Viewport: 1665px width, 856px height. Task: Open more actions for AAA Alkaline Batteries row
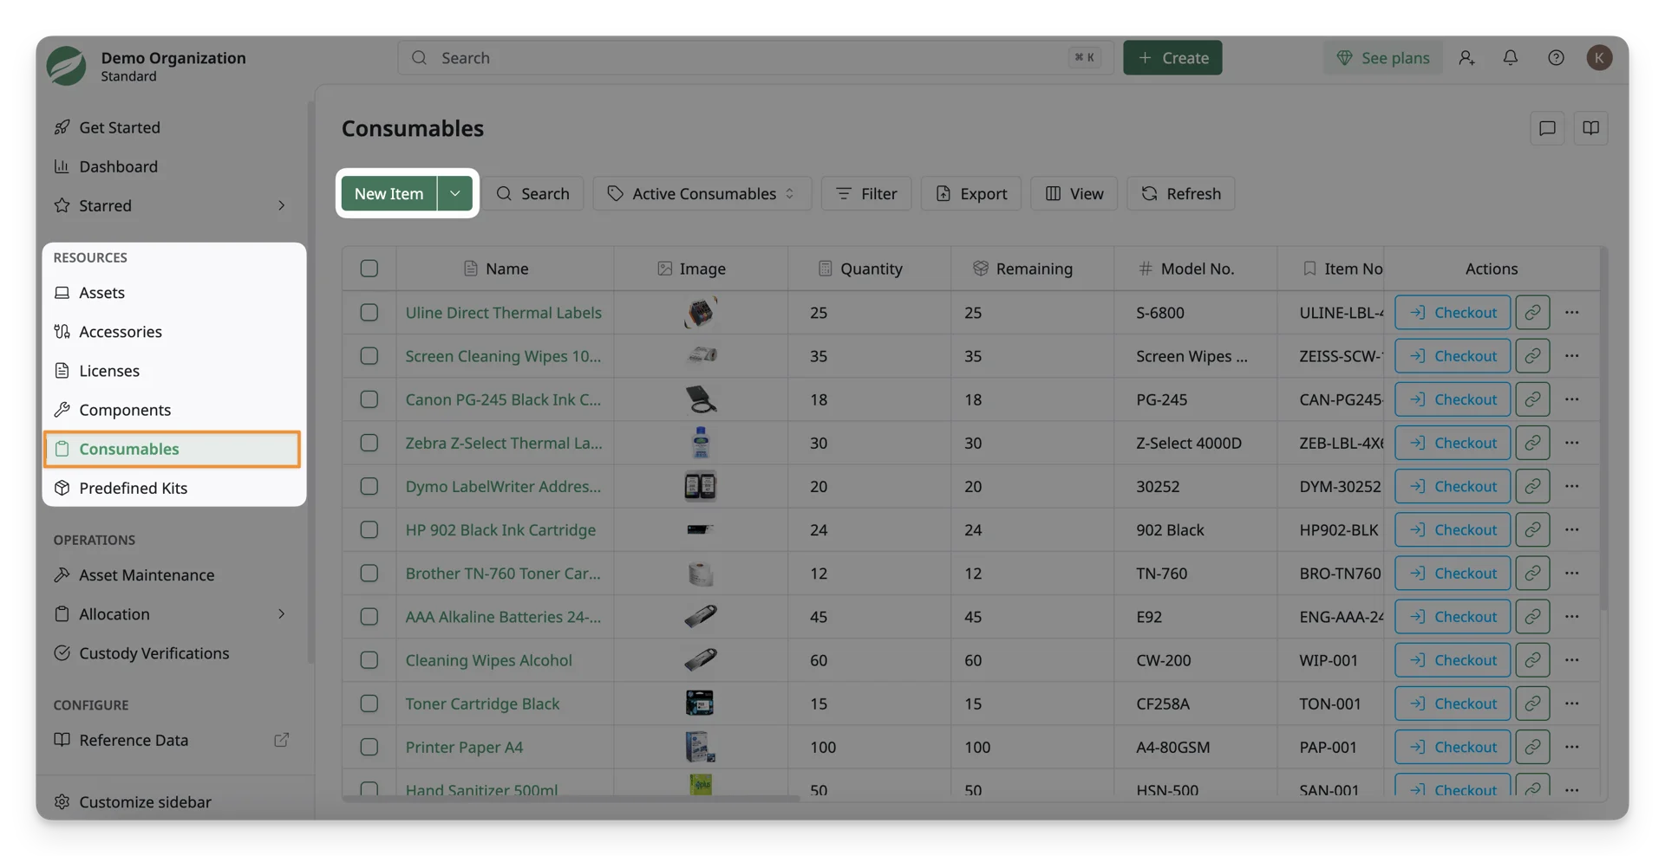pos(1572,617)
